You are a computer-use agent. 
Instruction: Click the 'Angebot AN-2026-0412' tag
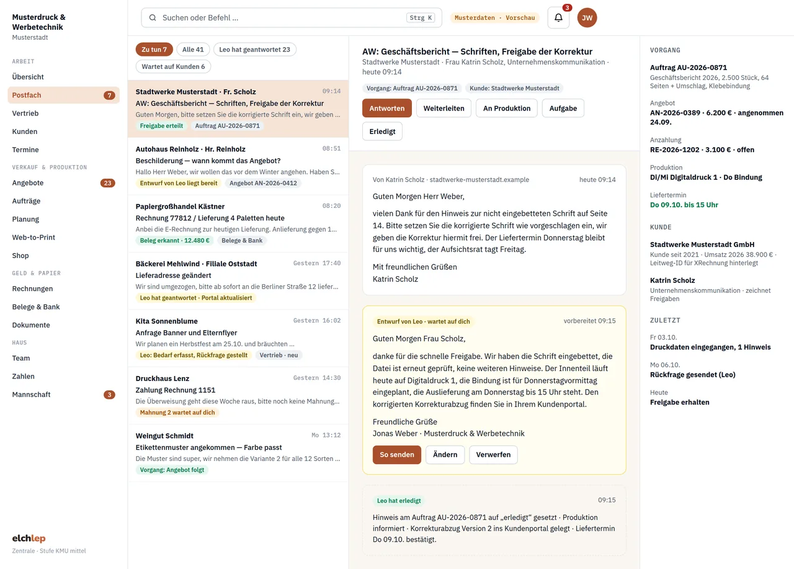coord(263,183)
